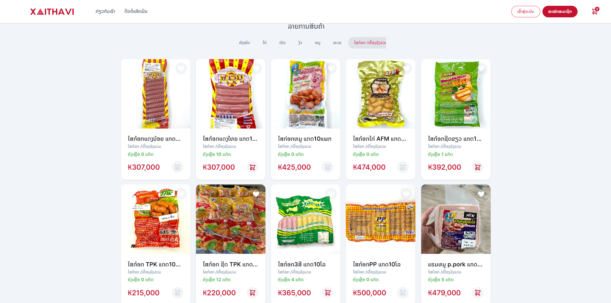Add K392,000 AFM green sausage to cart
This screenshot has width=611, height=303.
click(x=478, y=167)
